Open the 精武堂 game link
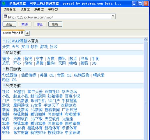Image resolution: width=150 pixels, height=140 pixels. [99, 75]
